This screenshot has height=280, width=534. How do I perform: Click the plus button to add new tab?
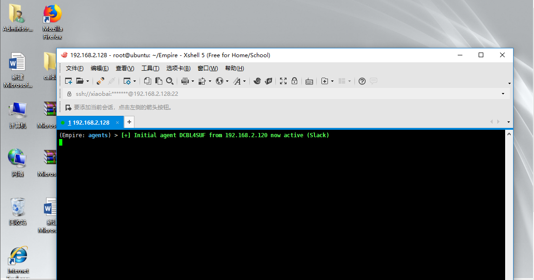(129, 122)
